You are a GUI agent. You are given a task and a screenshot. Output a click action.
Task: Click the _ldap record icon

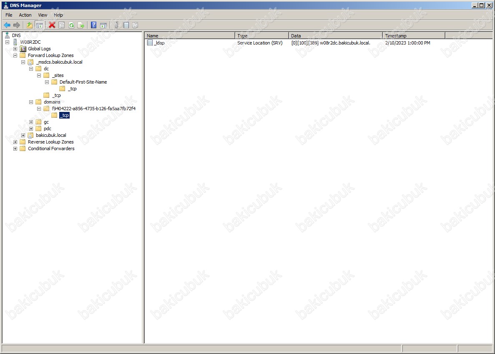tap(150, 43)
